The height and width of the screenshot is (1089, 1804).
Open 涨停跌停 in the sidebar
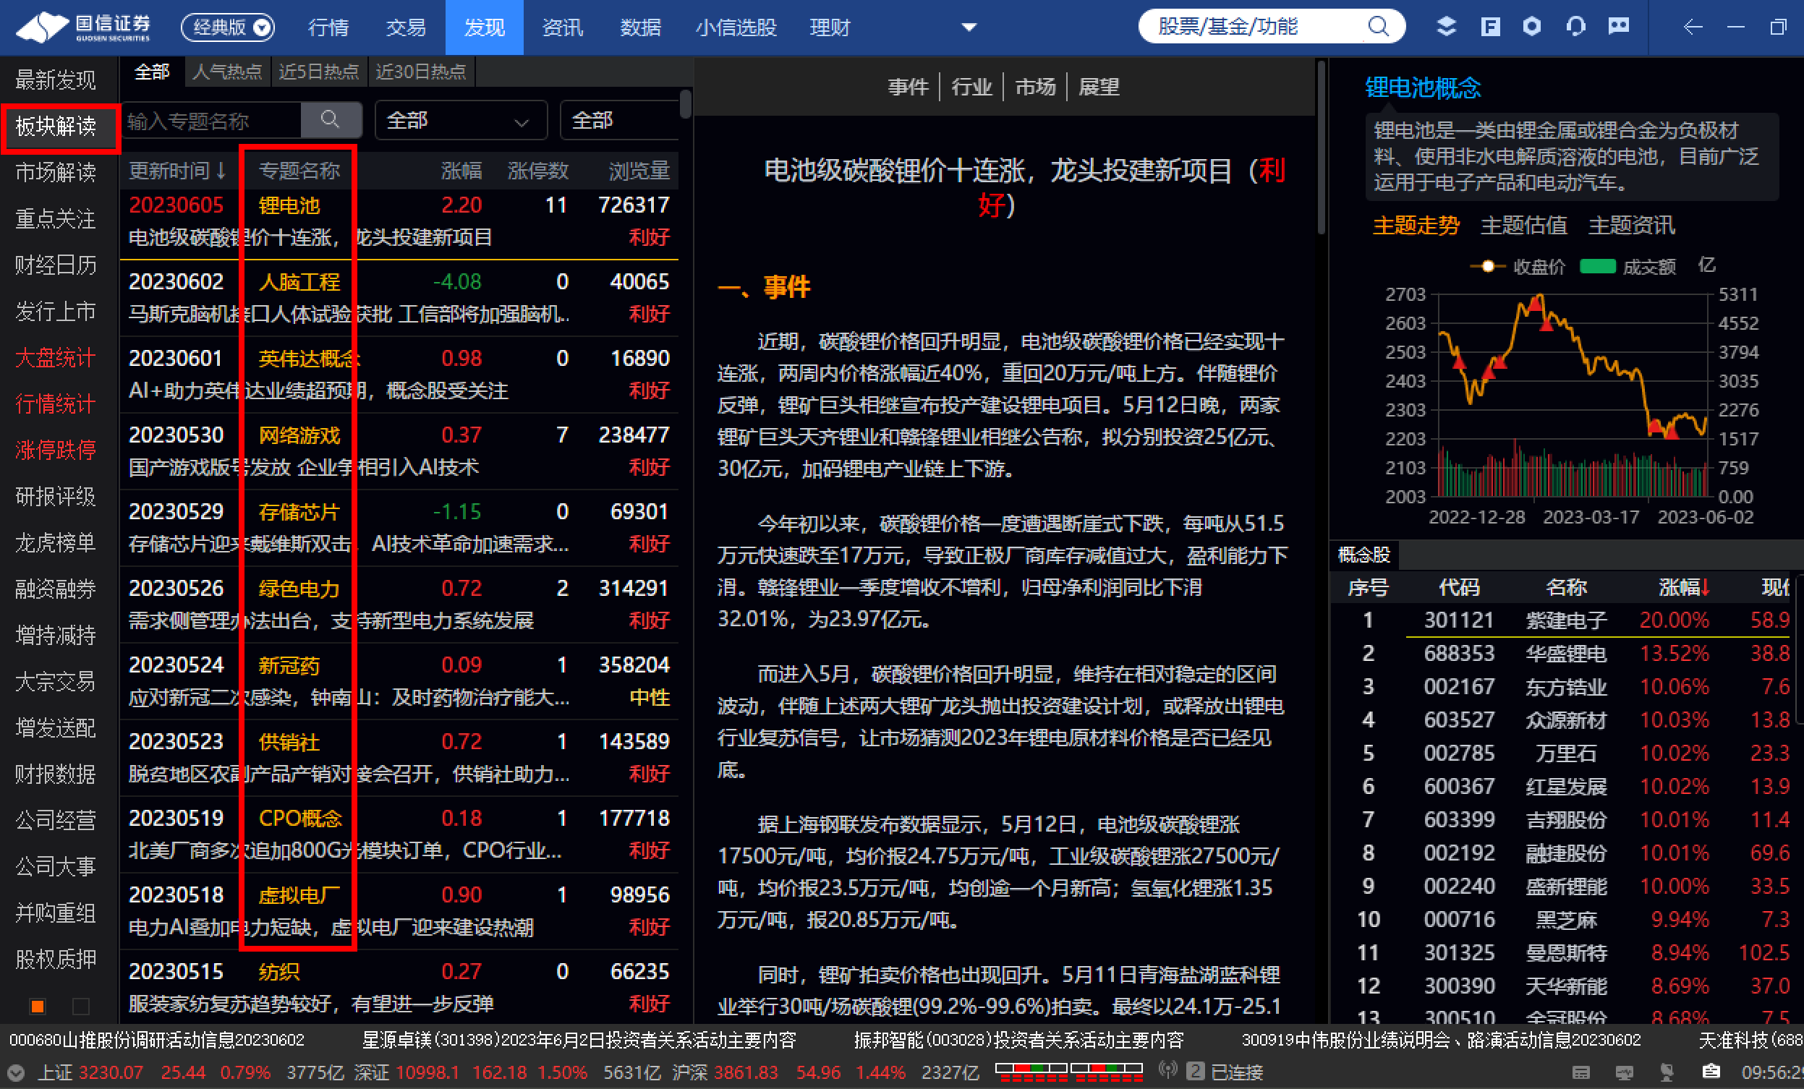click(56, 449)
